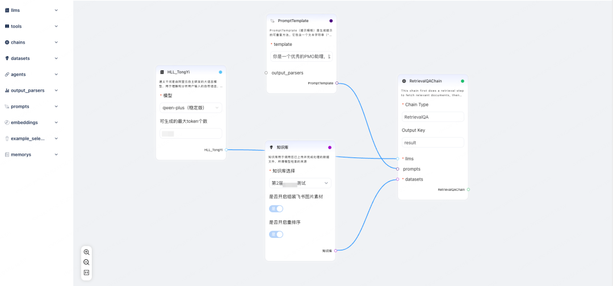
Task: Click the PromptTemplate node header icon
Action: point(272,21)
